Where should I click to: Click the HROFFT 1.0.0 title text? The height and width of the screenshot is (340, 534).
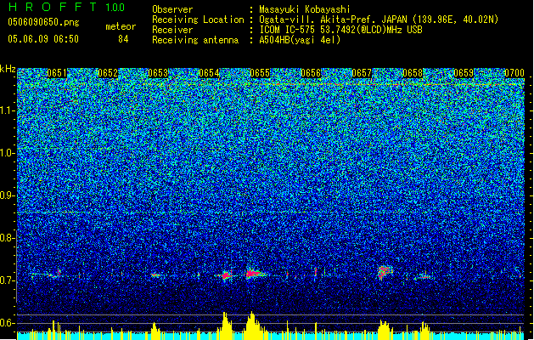coord(67,7)
